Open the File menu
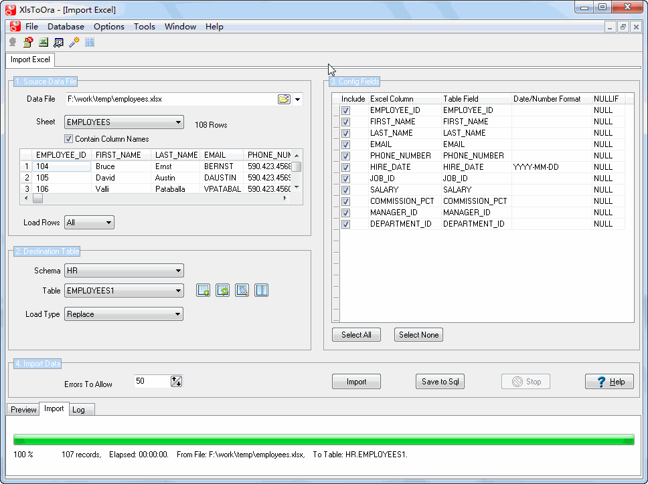The height and width of the screenshot is (484, 648). click(31, 27)
